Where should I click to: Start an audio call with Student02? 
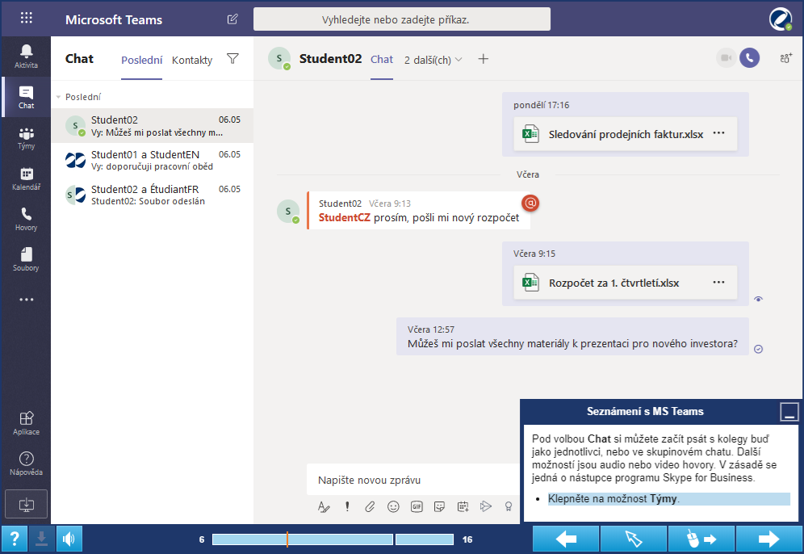coord(750,58)
